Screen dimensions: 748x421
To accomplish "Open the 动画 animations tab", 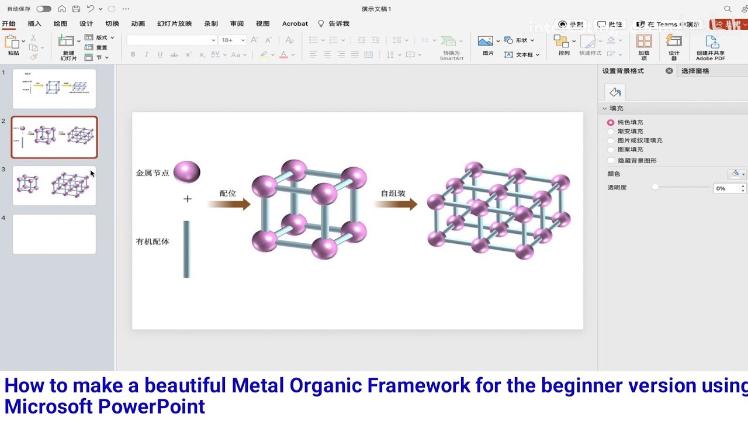I will click(x=138, y=24).
